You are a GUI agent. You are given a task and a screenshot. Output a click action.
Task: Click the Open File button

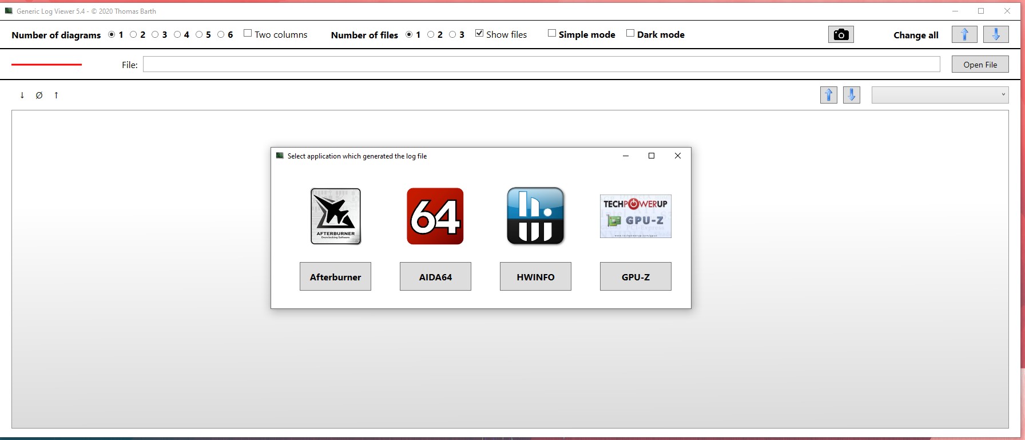(x=980, y=64)
